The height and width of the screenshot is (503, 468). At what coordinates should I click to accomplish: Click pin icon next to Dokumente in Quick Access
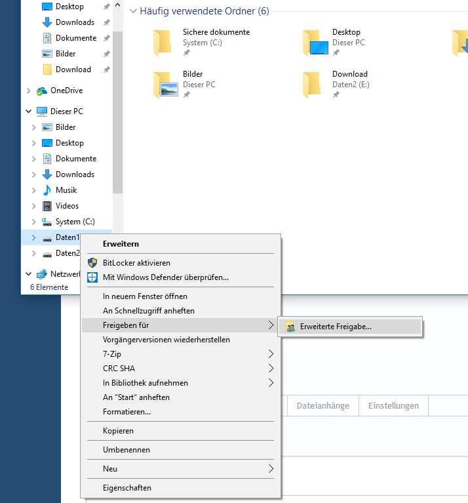(106, 38)
